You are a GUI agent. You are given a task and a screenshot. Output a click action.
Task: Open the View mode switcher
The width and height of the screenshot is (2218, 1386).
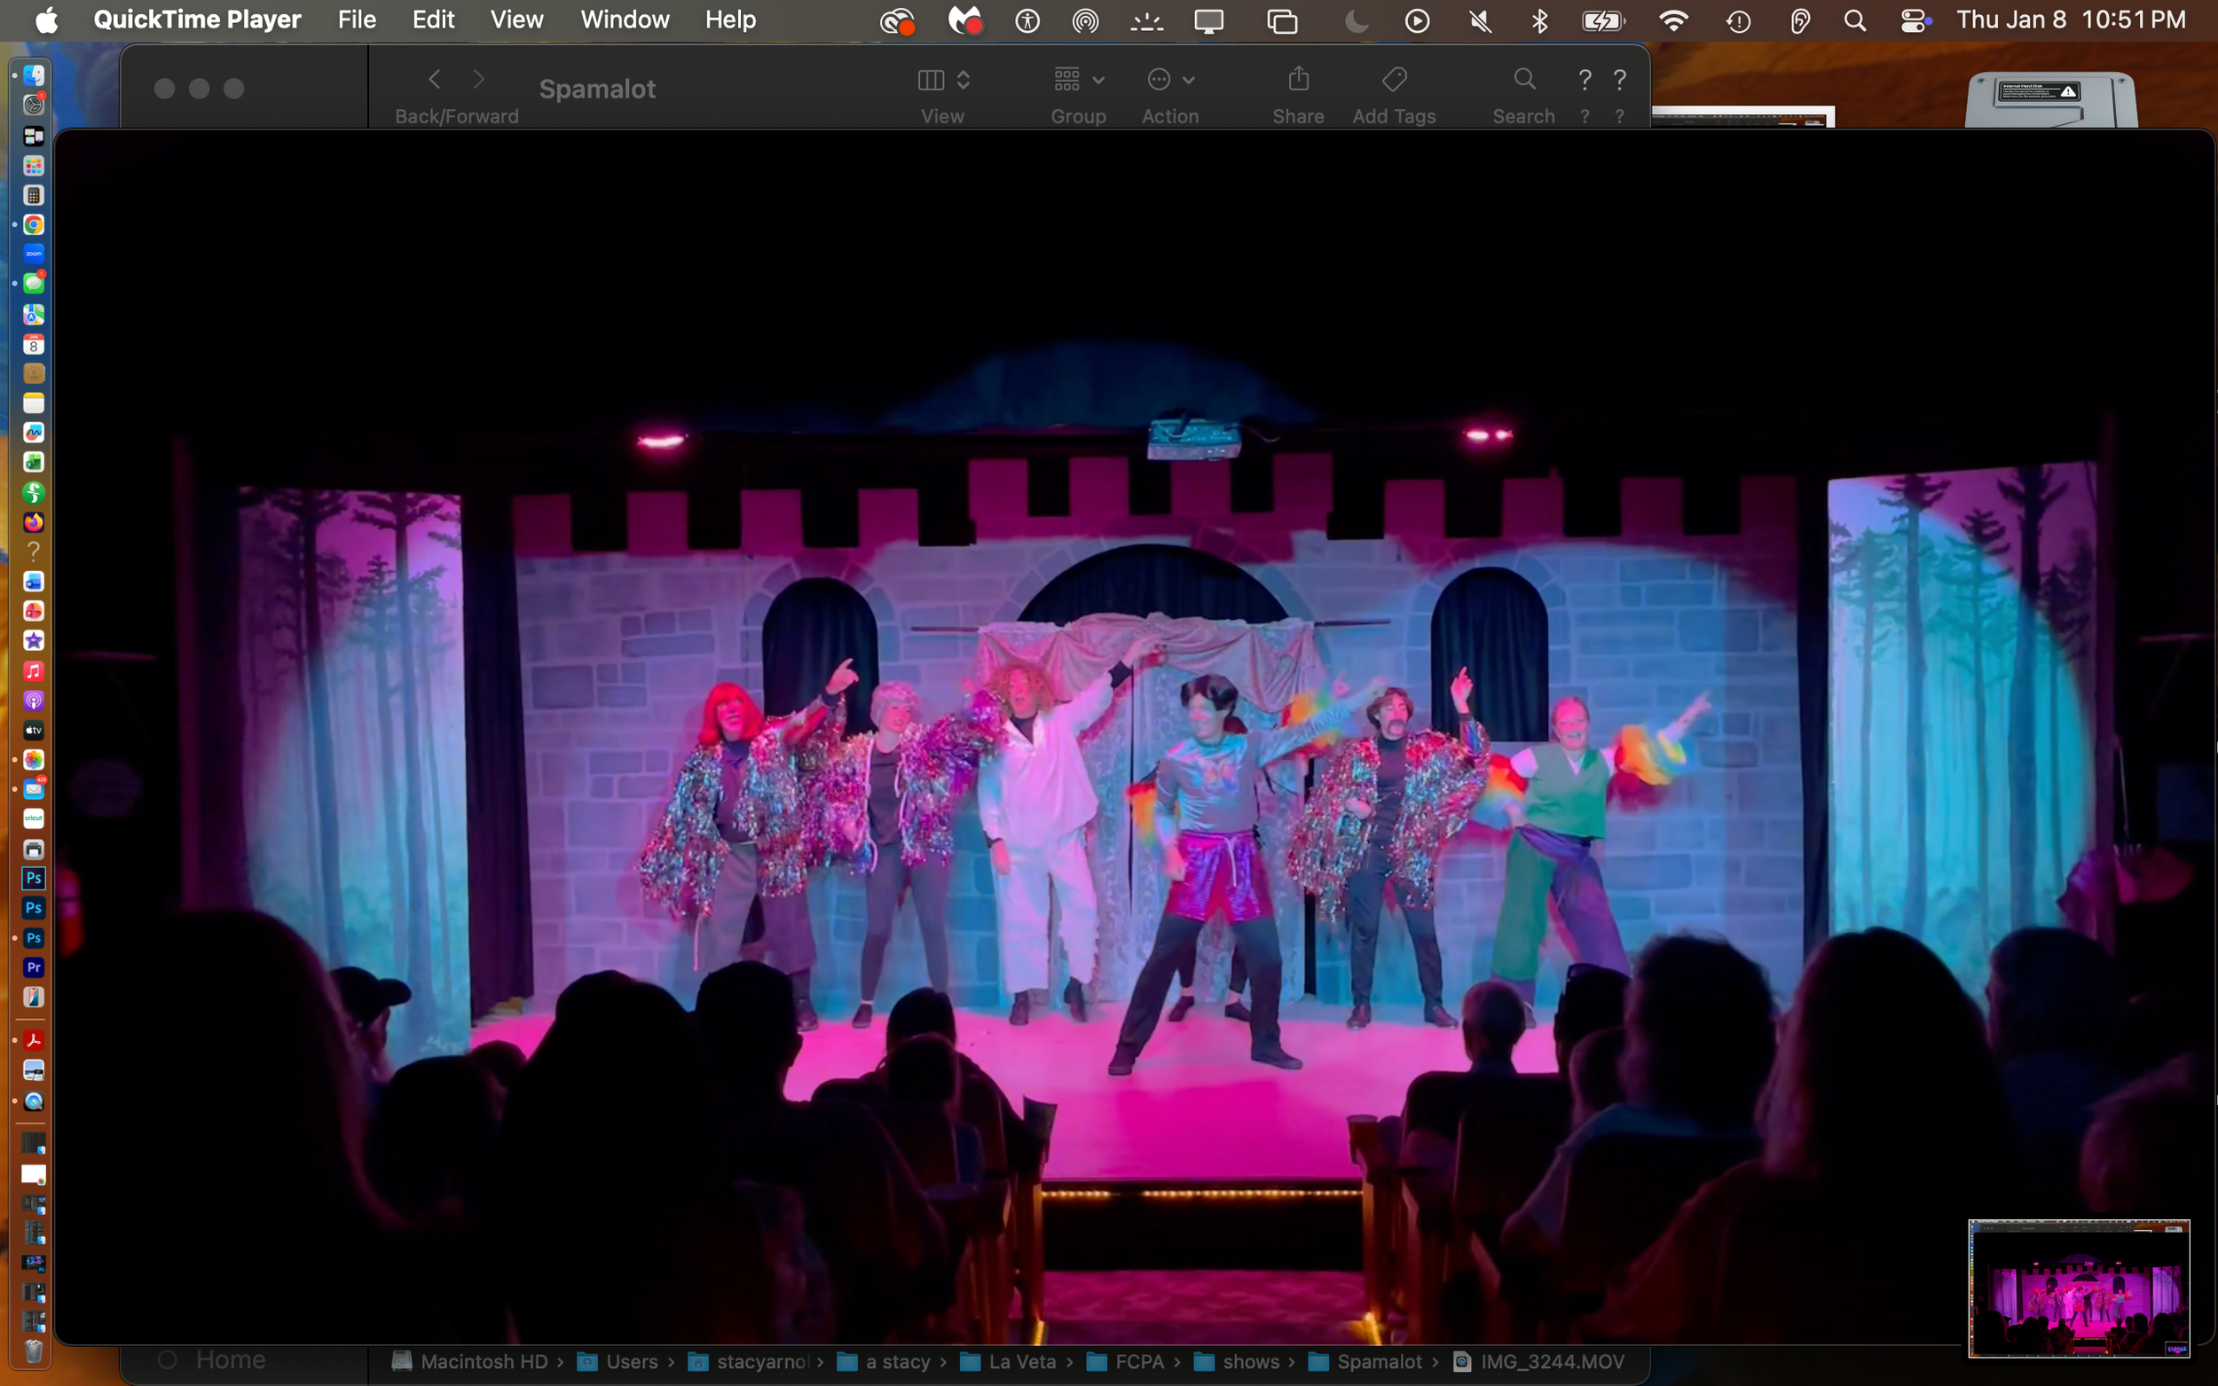[x=942, y=80]
